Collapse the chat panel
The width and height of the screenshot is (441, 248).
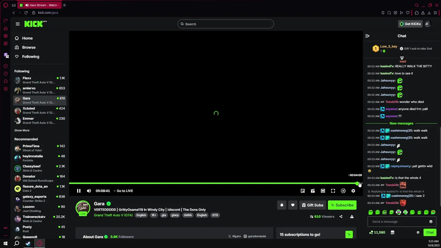(367, 36)
